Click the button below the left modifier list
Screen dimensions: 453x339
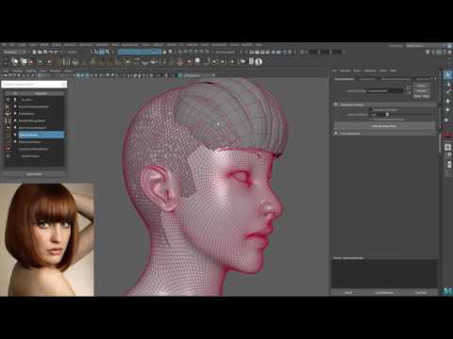coord(34,174)
